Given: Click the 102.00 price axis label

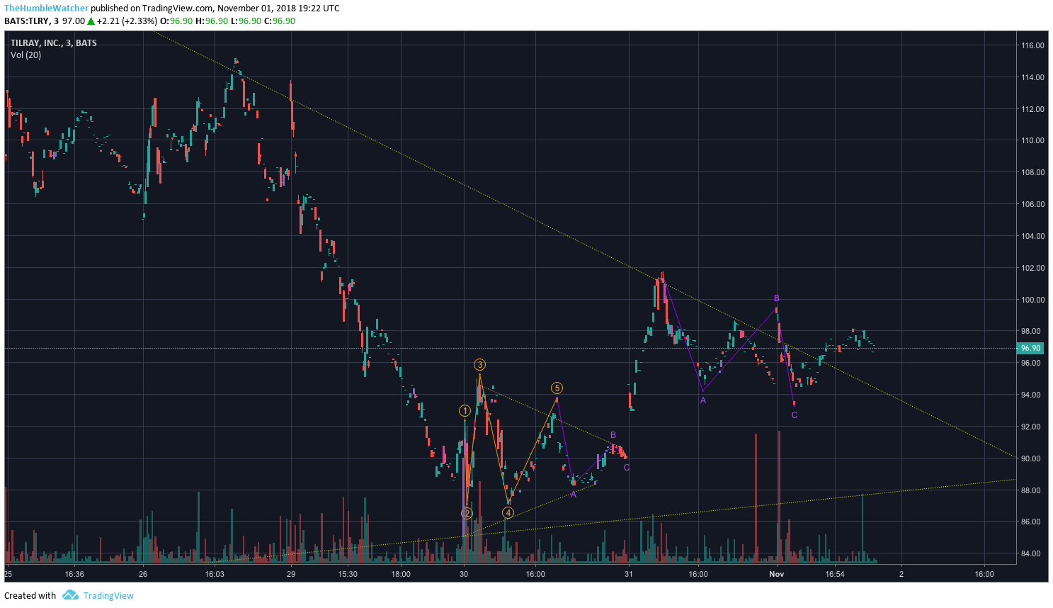Looking at the screenshot, I should point(1032,268).
